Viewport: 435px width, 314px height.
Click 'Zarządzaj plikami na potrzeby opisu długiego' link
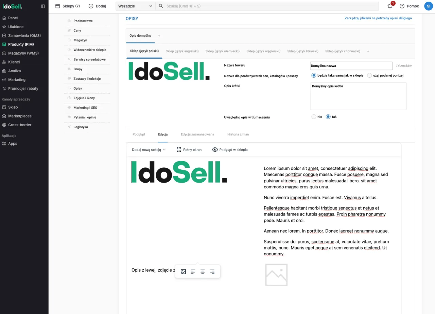click(x=378, y=18)
